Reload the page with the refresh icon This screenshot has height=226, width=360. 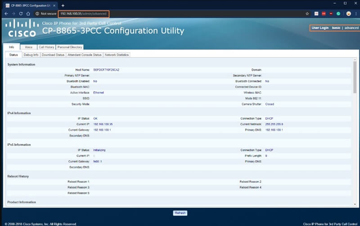(x=21, y=14)
